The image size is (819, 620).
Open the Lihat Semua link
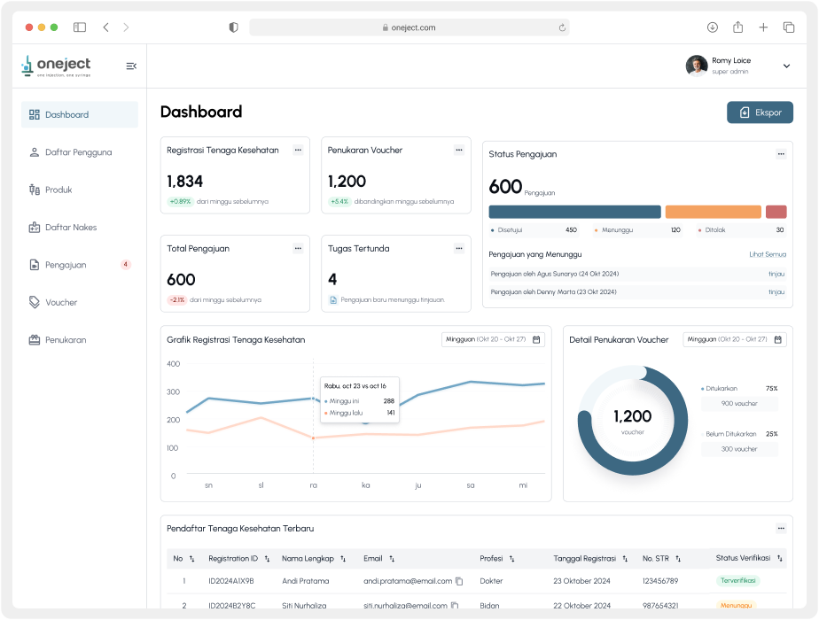coord(768,255)
